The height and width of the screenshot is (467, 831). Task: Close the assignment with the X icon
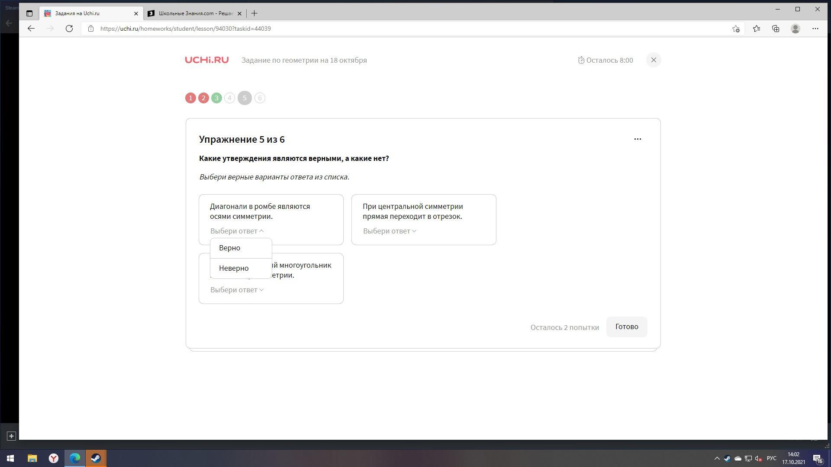click(654, 60)
